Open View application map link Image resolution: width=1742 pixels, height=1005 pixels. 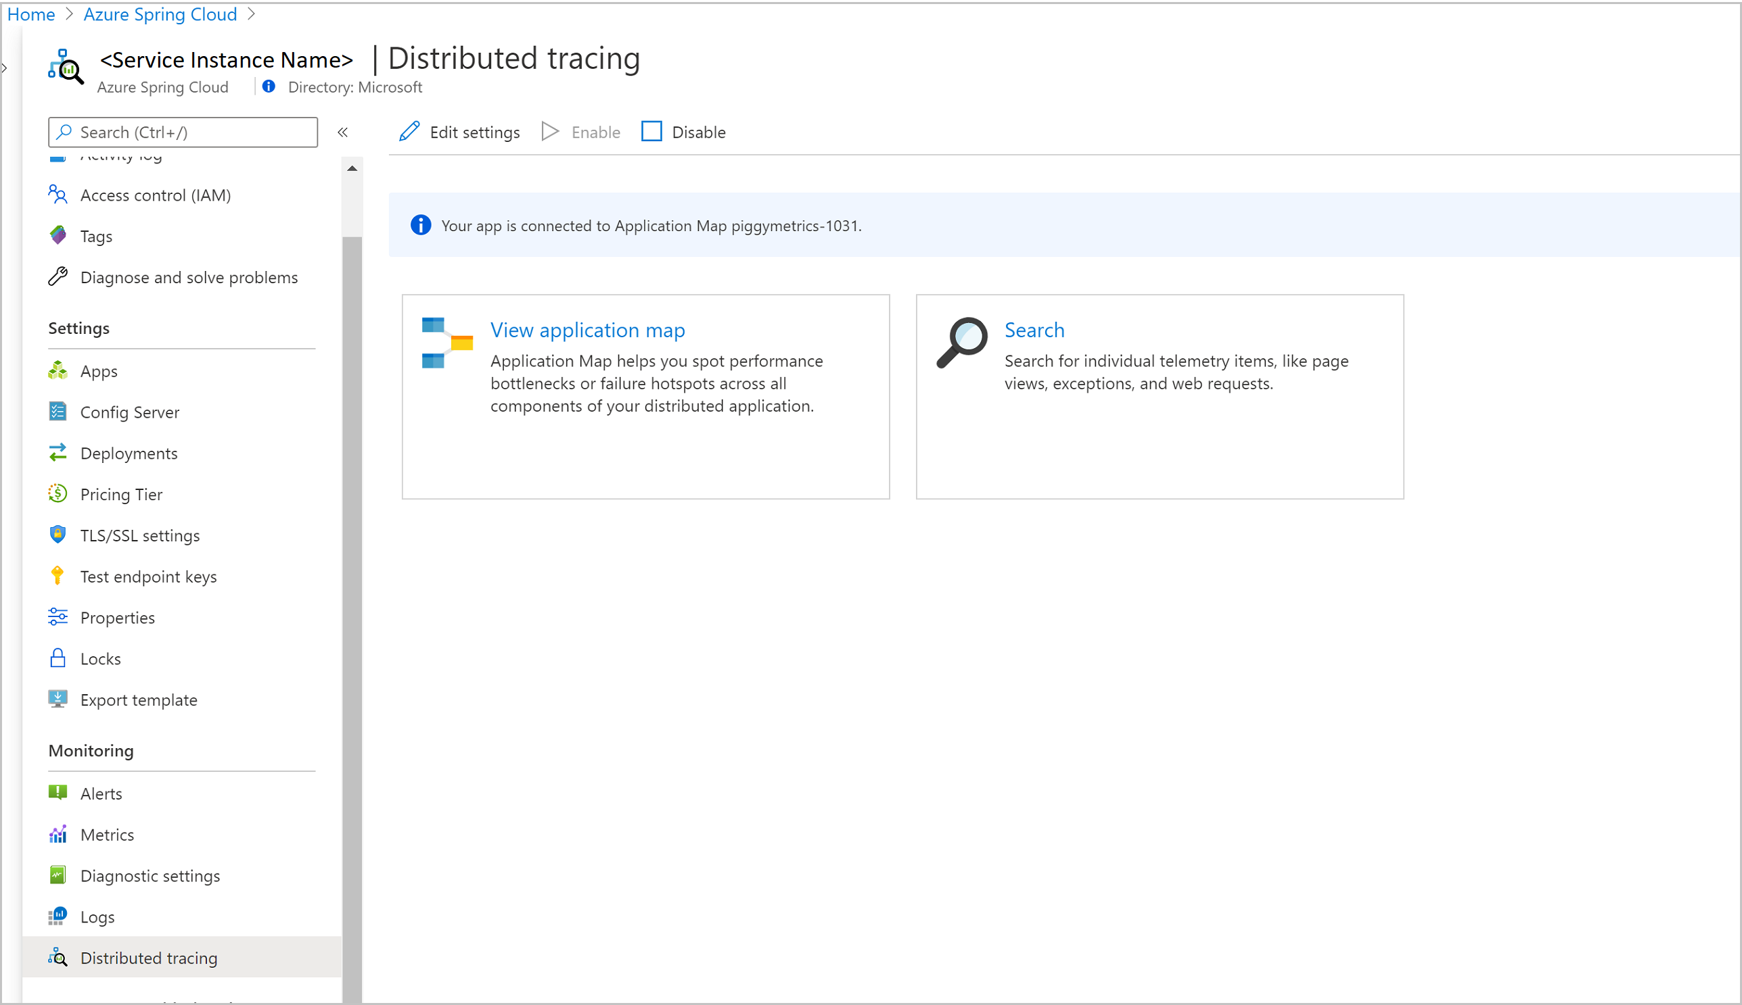[588, 330]
